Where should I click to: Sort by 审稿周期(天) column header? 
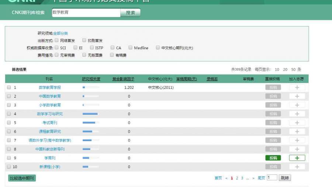[186, 79]
